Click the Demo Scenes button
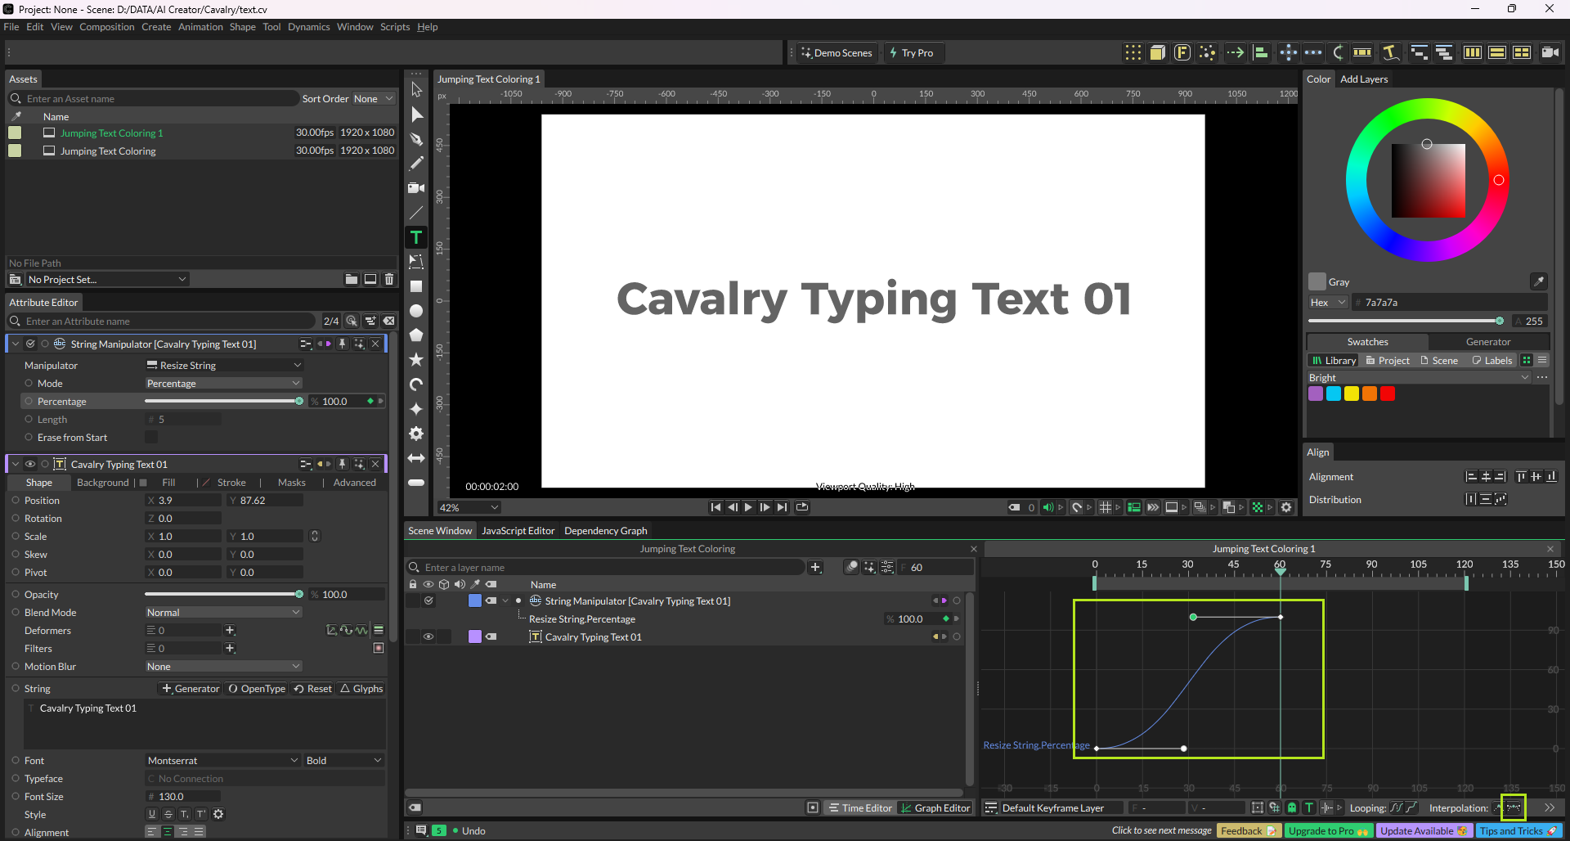 pyautogui.click(x=837, y=53)
